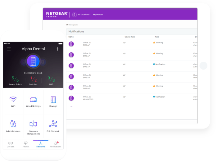Click the Type column header
Image resolution: width=216 pixels, height=161 pixels.
tap(157, 37)
